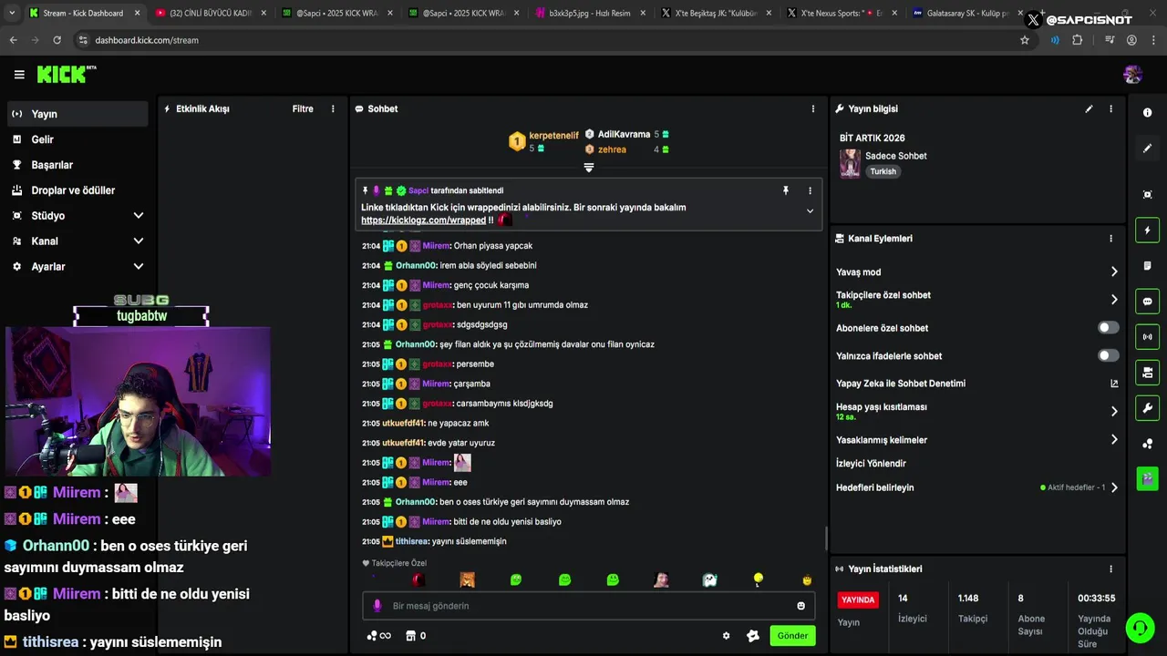This screenshot has height=656, width=1167.
Task: Click the chat message input field
Action: coord(589,606)
